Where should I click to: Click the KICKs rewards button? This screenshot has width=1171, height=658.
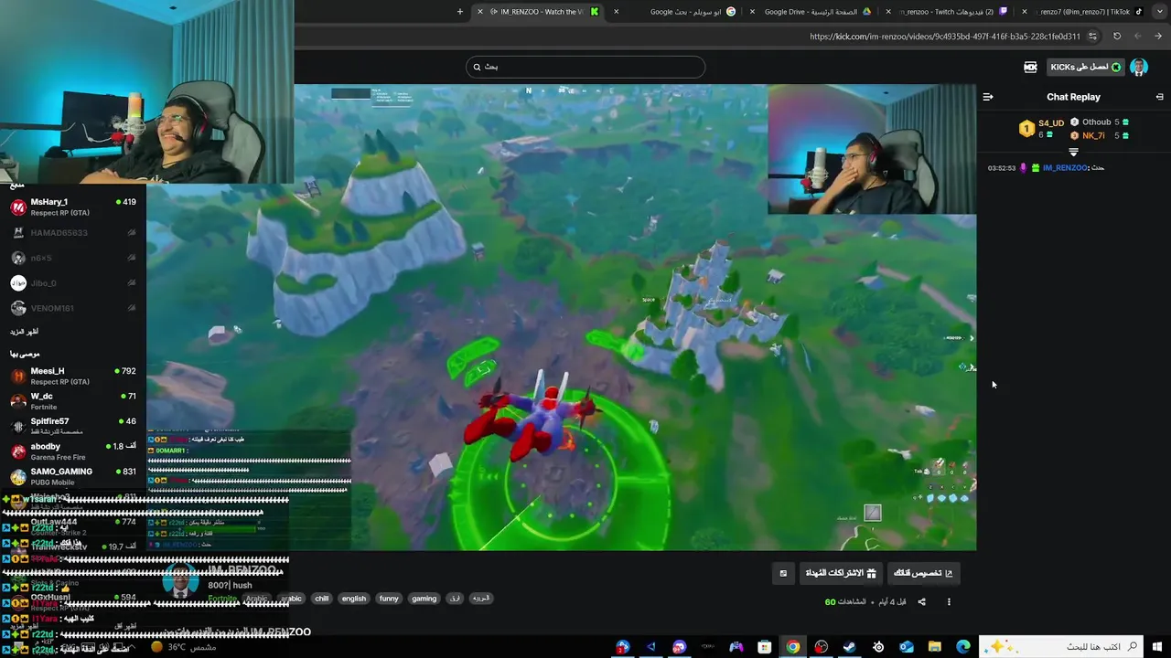[1085, 68]
